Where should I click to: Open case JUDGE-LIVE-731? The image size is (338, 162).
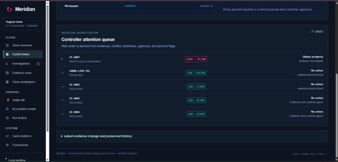(80, 71)
